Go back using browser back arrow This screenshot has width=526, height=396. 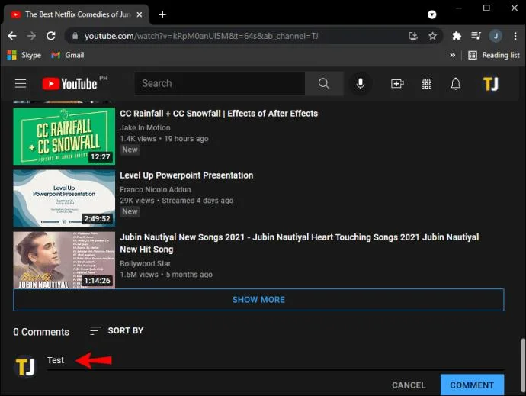(x=12, y=36)
